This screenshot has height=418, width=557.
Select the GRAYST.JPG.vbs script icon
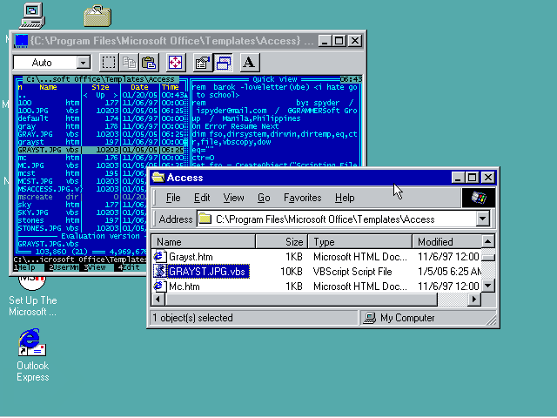(160, 271)
